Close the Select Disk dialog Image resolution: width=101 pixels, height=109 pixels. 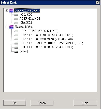(x=98, y=3)
